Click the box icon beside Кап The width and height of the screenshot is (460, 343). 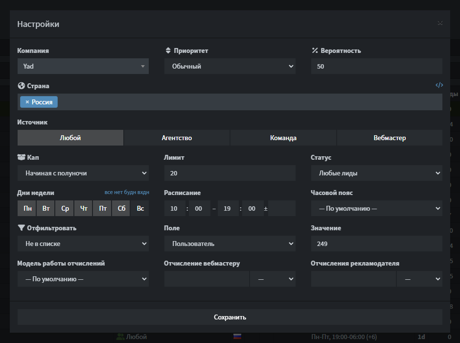point(21,157)
